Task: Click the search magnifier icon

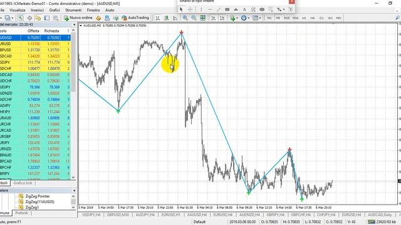Action: point(397,18)
